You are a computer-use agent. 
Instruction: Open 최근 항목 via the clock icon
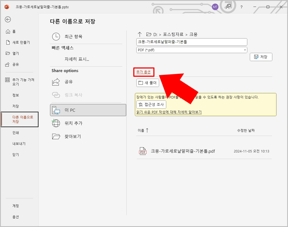point(56,36)
